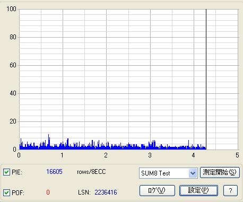Open the log via ログ(V) button
The height and width of the screenshot is (202, 243).
(x=157, y=191)
